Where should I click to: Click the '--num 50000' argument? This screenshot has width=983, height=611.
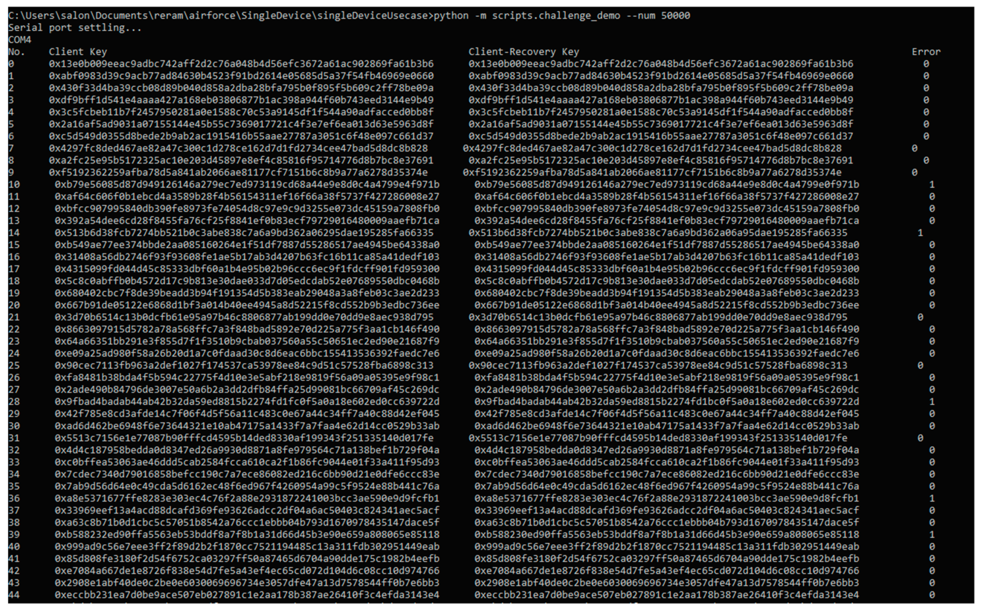point(658,16)
